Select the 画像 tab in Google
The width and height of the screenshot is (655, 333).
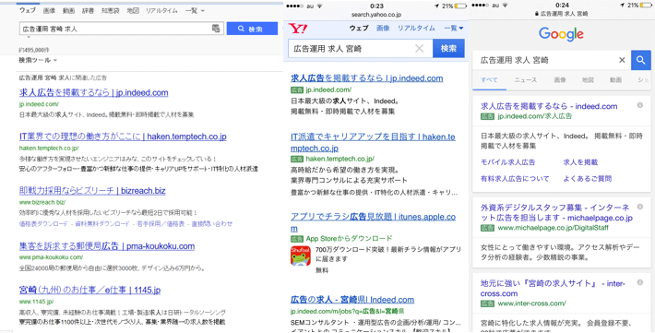pos(560,80)
